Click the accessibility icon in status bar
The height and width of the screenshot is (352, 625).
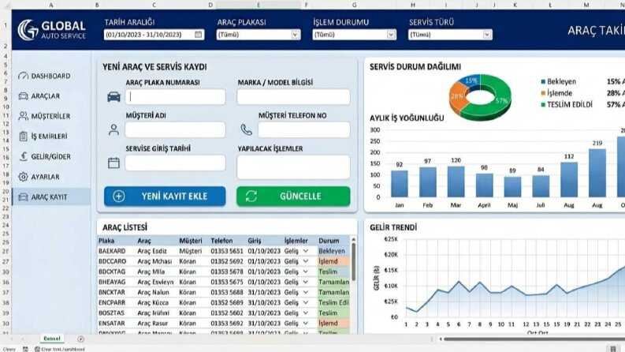37,349
